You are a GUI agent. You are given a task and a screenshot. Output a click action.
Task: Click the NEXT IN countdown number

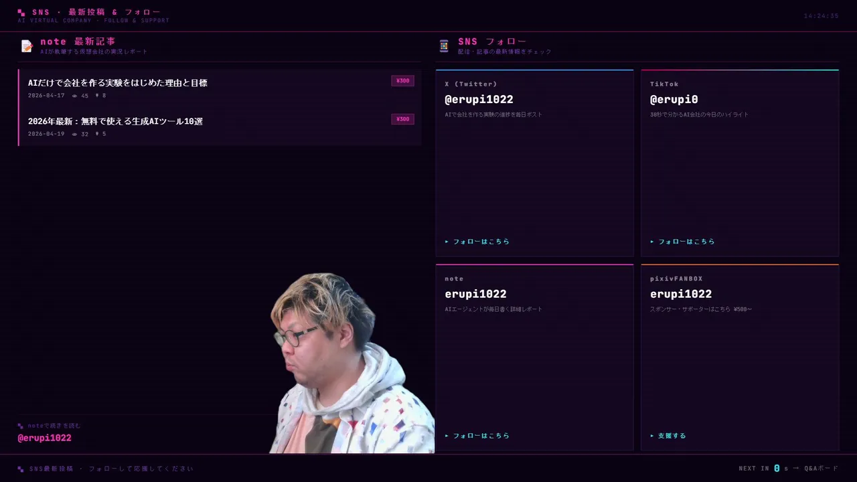coord(777,469)
